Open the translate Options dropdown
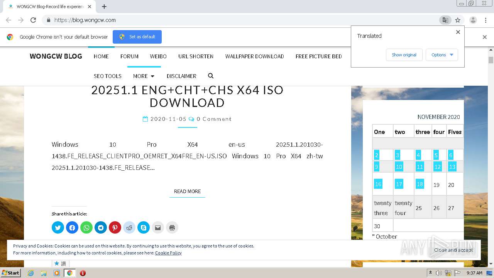The height and width of the screenshot is (278, 494). (x=442, y=55)
